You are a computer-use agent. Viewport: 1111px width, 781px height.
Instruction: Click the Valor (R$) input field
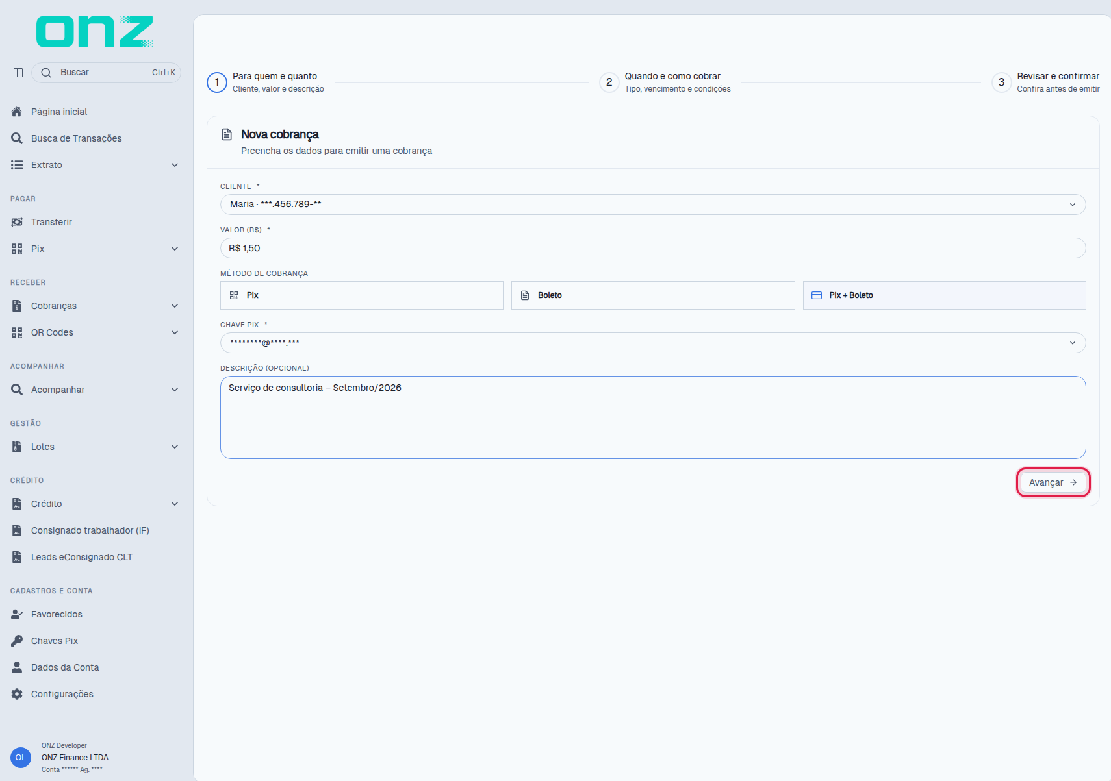click(x=653, y=248)
